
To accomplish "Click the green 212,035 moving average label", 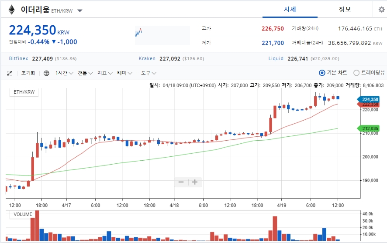I will (x=370, y=128).
